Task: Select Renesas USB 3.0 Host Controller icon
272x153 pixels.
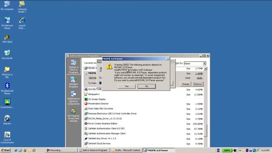Action: pyautogui.click(x=86, y=113)
